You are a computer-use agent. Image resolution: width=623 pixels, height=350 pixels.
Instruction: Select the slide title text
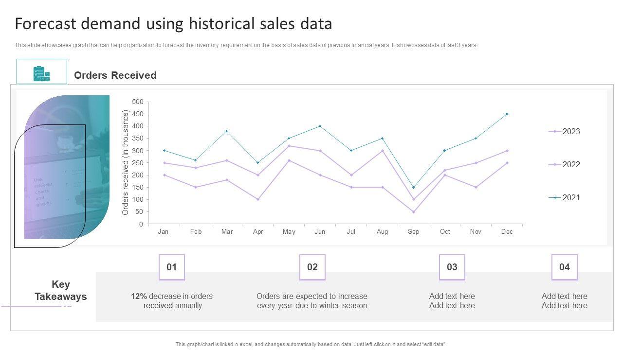pyautogui.click(x=173, y=24)
